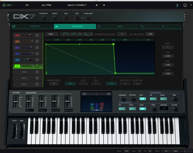Toggle the arpeggiator SYNC switch
The image size is (193, 153).
tap(143, 109)
